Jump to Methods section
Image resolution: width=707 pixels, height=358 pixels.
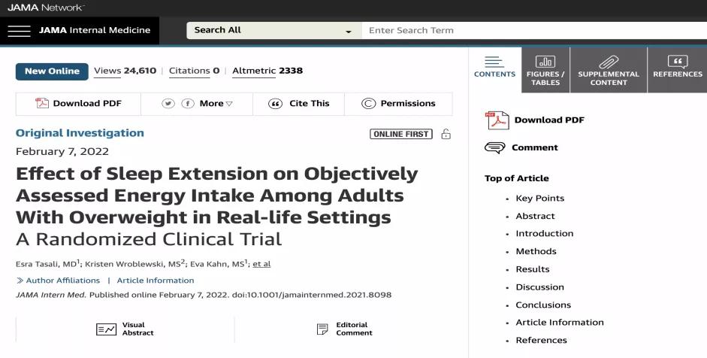[536, 251]
